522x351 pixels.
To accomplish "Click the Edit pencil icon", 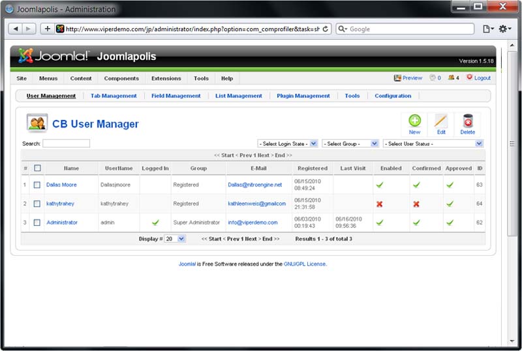I will coord(441,120).
